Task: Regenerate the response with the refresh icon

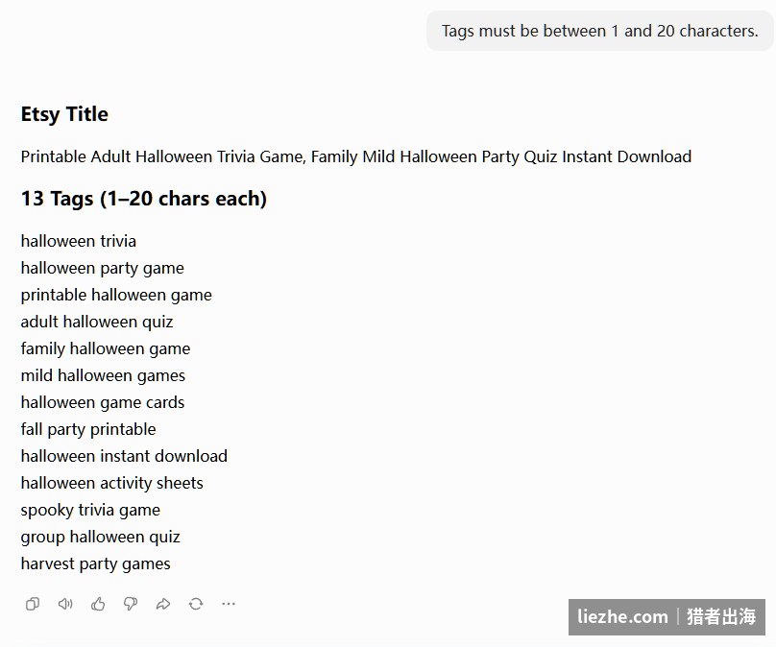Action: click(x=196, y=604)
